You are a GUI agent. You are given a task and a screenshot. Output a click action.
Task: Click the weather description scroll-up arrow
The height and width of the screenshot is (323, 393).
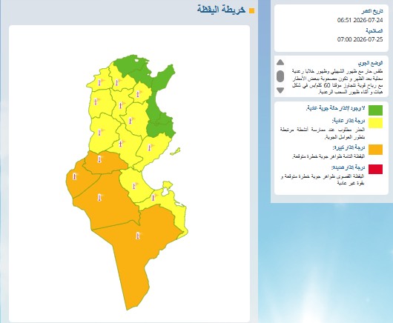[280, 62]
